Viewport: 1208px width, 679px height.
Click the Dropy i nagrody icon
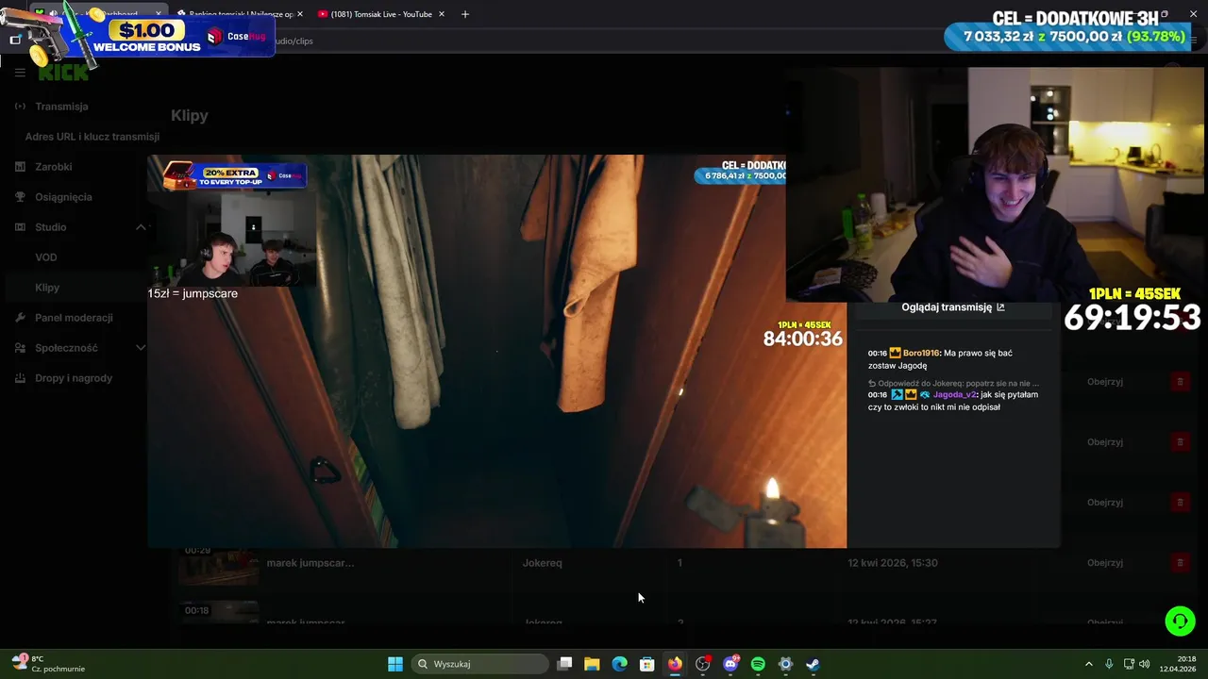click(x=20, y=378)
